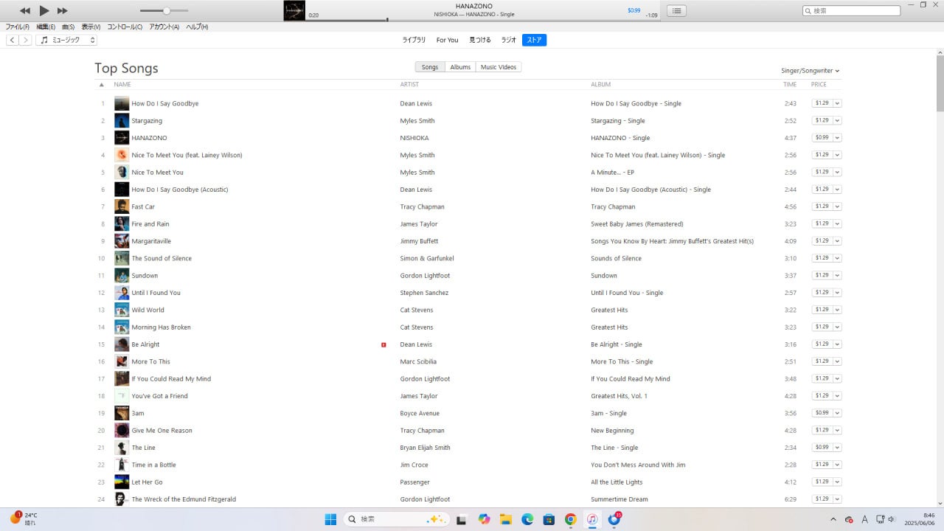944x531 pixels.
Task: Buy Stargazing with its $1.29 button
Action: coord(822,120)
